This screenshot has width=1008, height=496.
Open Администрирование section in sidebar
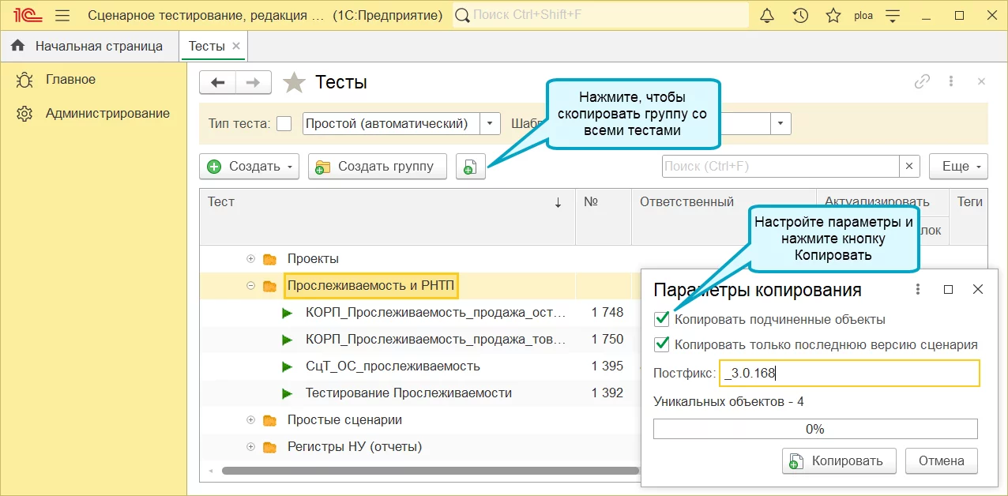tap(107, 113)
